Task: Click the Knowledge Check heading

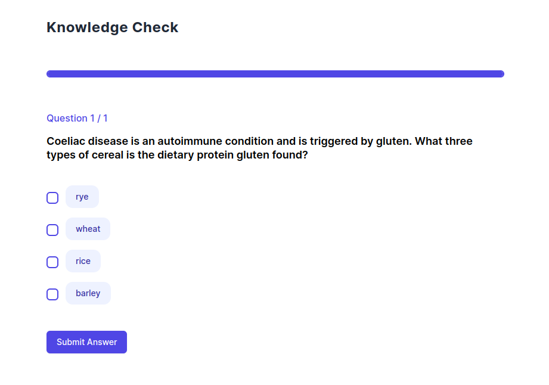Action: [x=113, y=27]
